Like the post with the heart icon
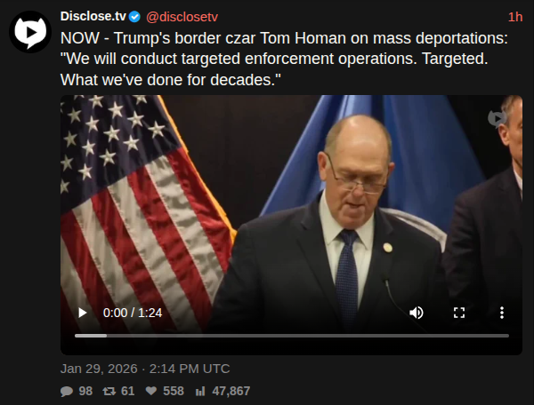Viewport: 534px width, 405px height. pos(151,391)
